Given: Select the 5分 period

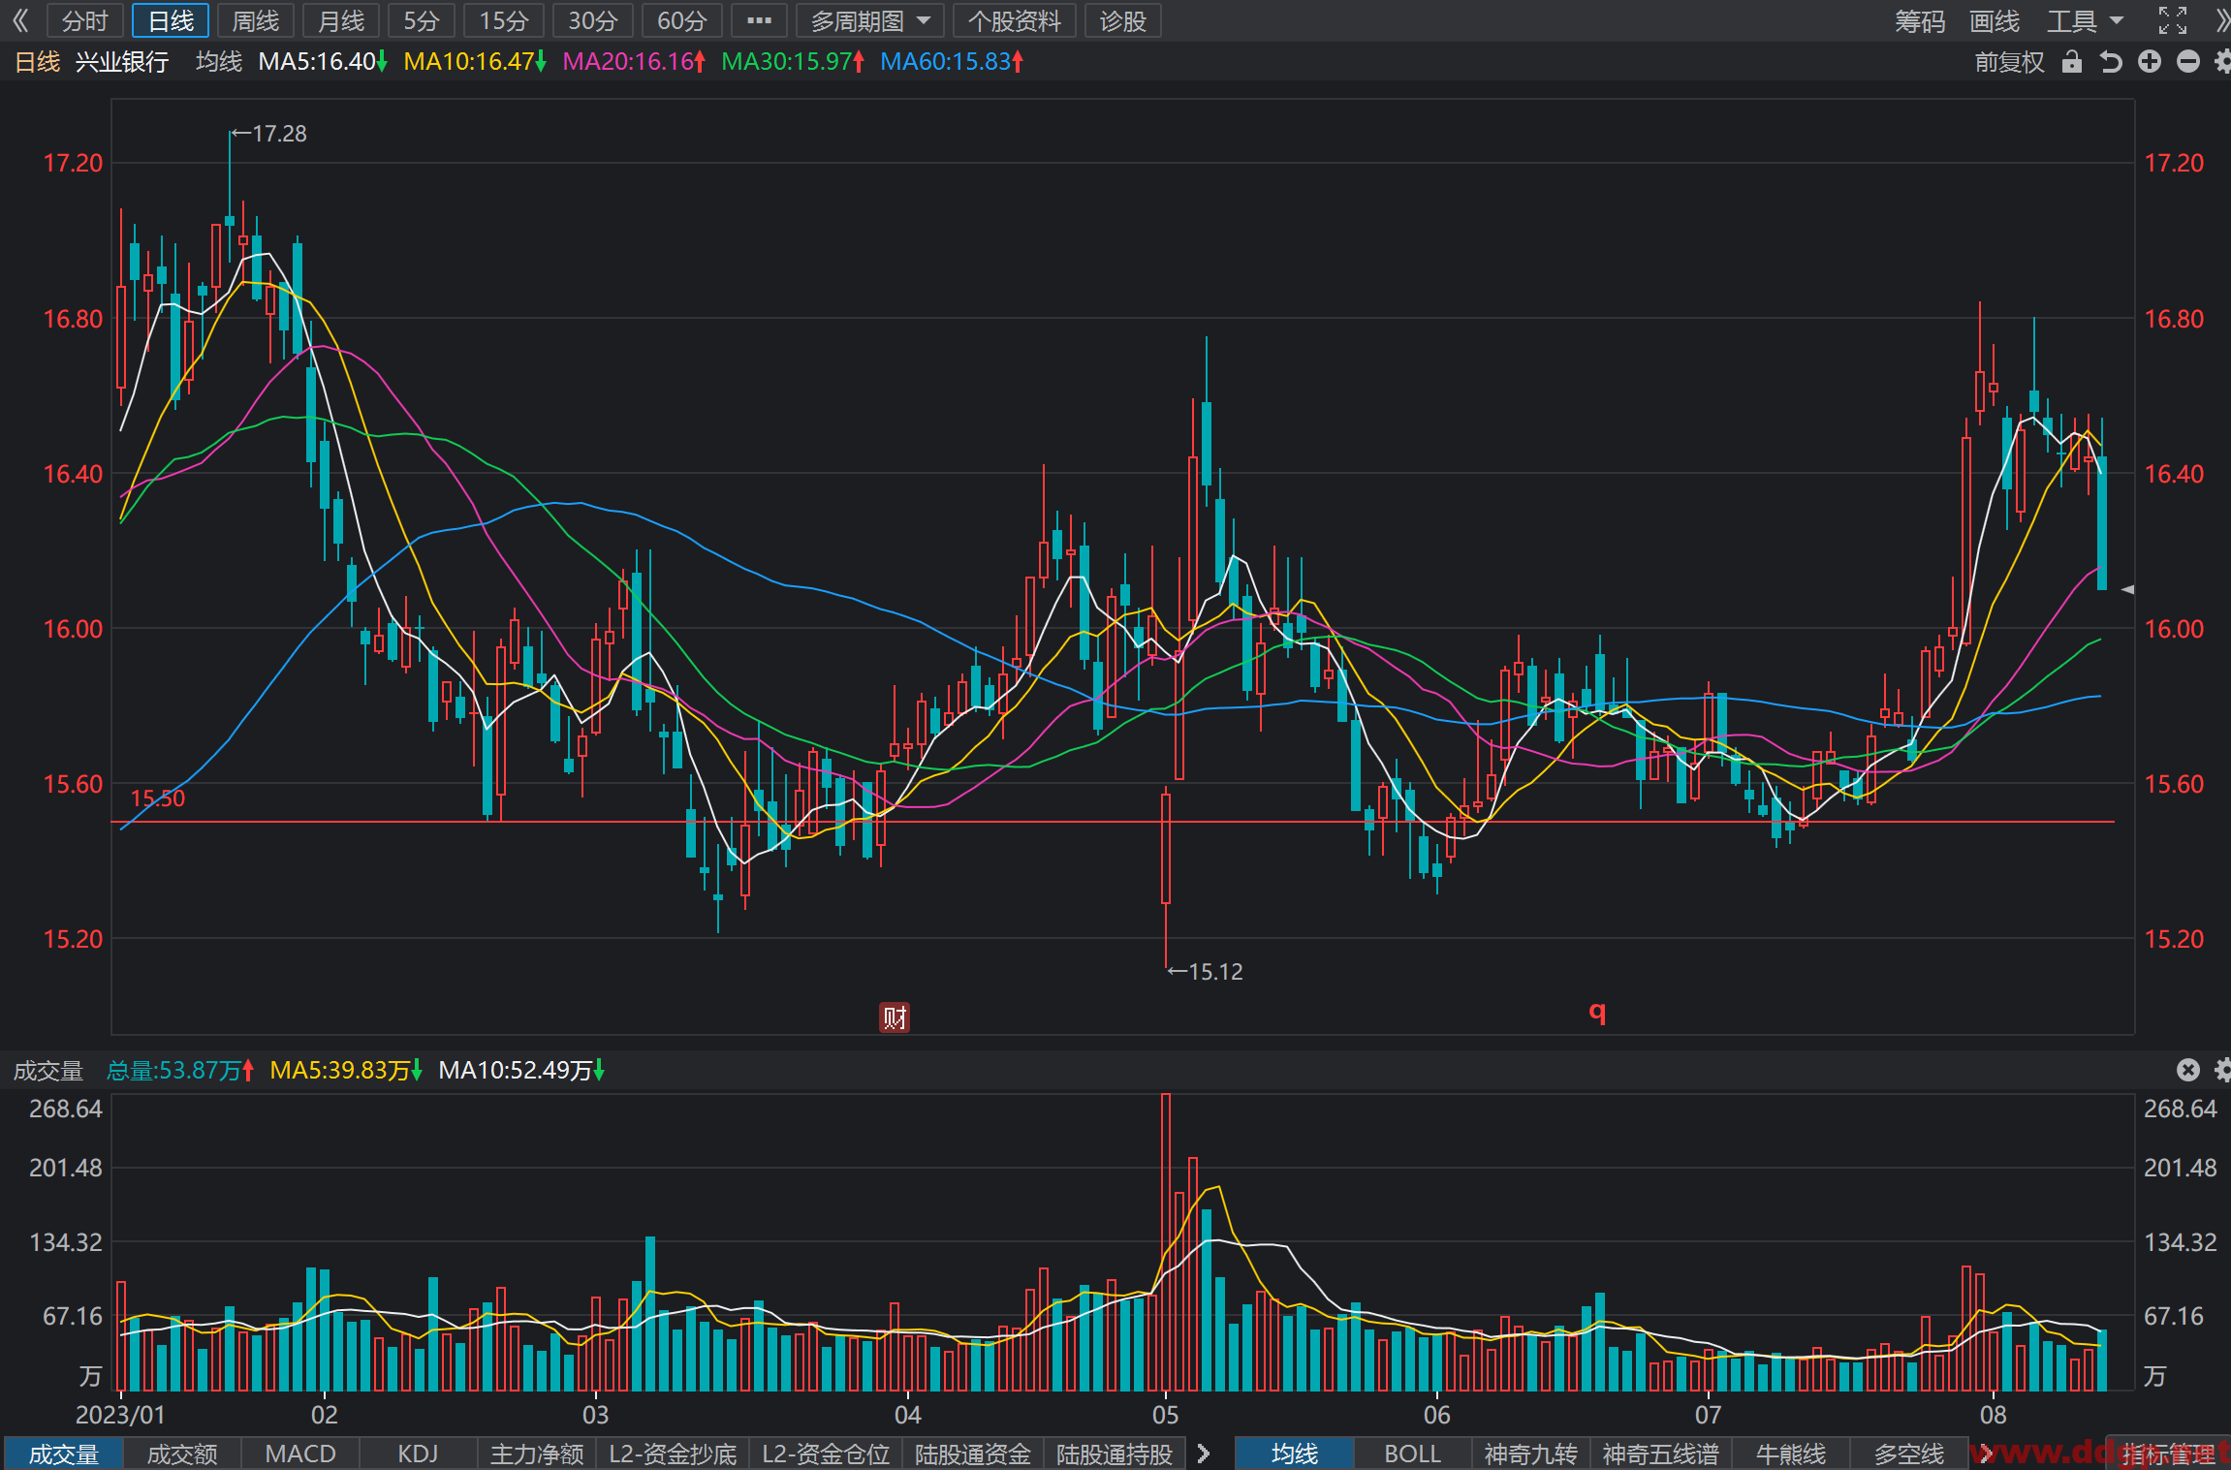Looking at the screenshot, I should pyautogui.click(x=422, y=20).
